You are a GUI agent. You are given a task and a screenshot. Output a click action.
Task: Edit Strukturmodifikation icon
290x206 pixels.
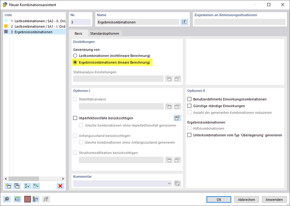(x=177, y=160)
